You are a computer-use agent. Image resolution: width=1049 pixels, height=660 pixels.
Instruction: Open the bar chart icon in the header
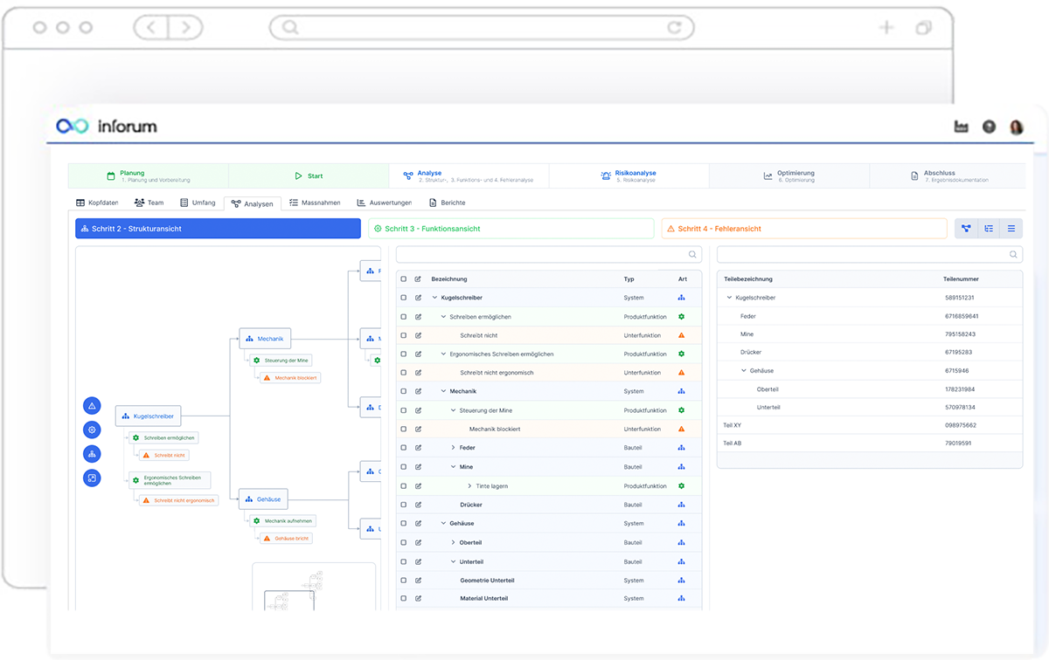961,127
